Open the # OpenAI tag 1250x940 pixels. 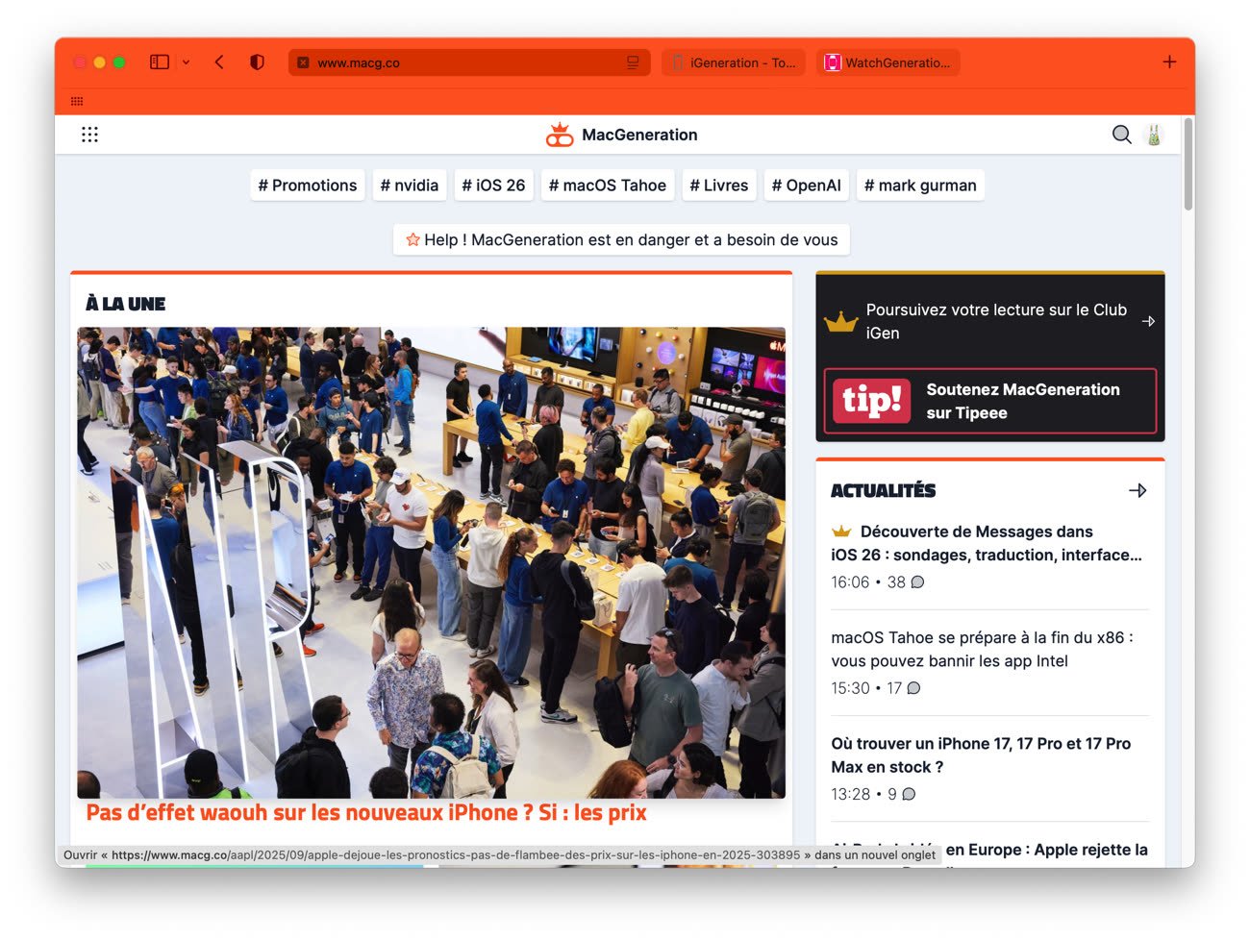coord(807,186)
